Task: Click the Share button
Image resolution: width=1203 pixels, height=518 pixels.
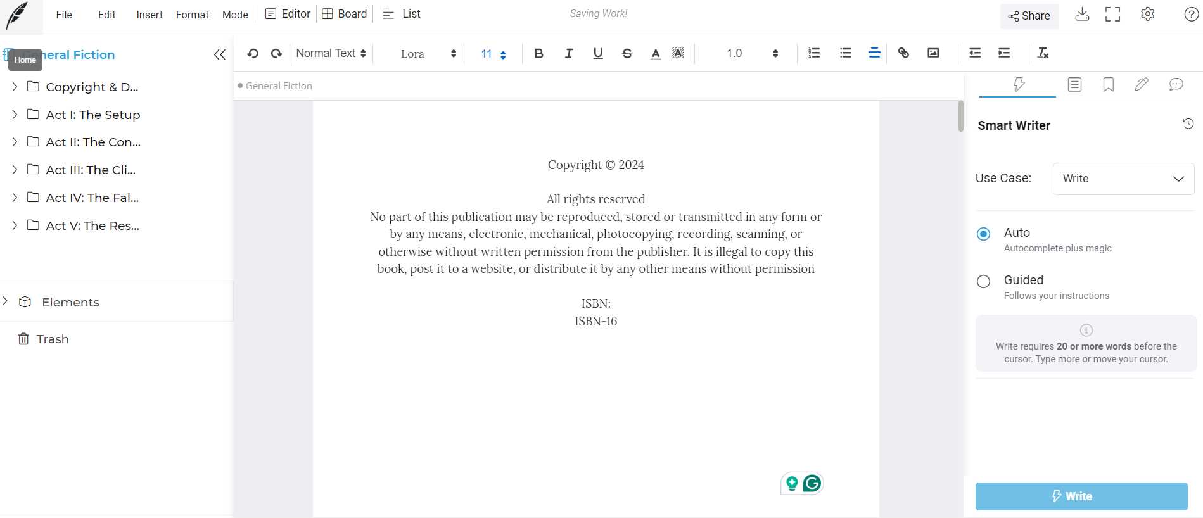Action: tap(1029, 16)
